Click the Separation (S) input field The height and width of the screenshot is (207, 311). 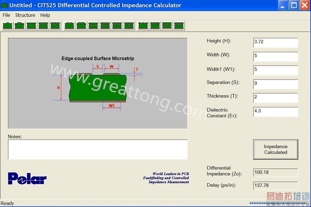[276, 84]
